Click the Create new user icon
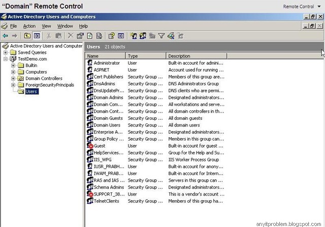Image resolution: width=325 pixels, height=227 pixels. pos(133,36)
